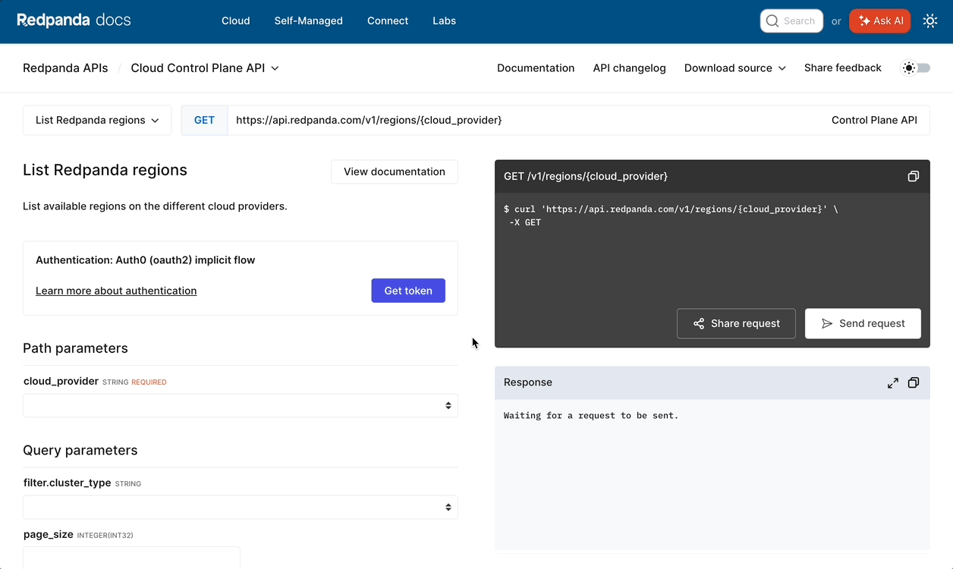
Task: Switch to the API changelog tab
Action: [x=629, y=68]
